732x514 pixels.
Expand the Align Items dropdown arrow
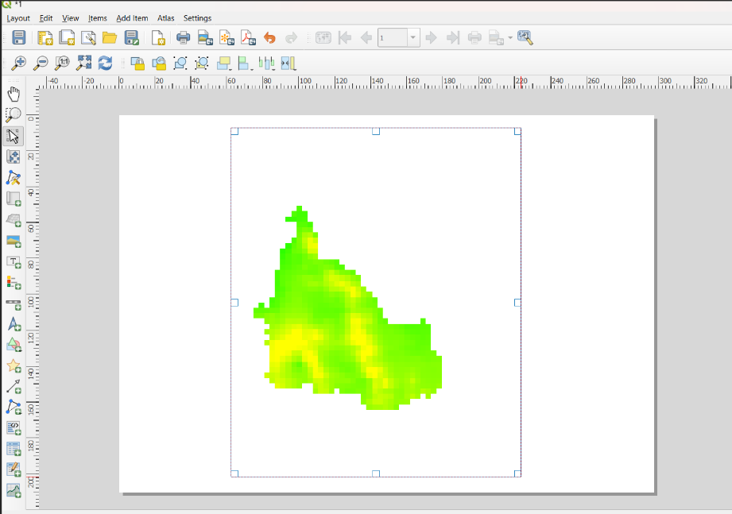252,69
